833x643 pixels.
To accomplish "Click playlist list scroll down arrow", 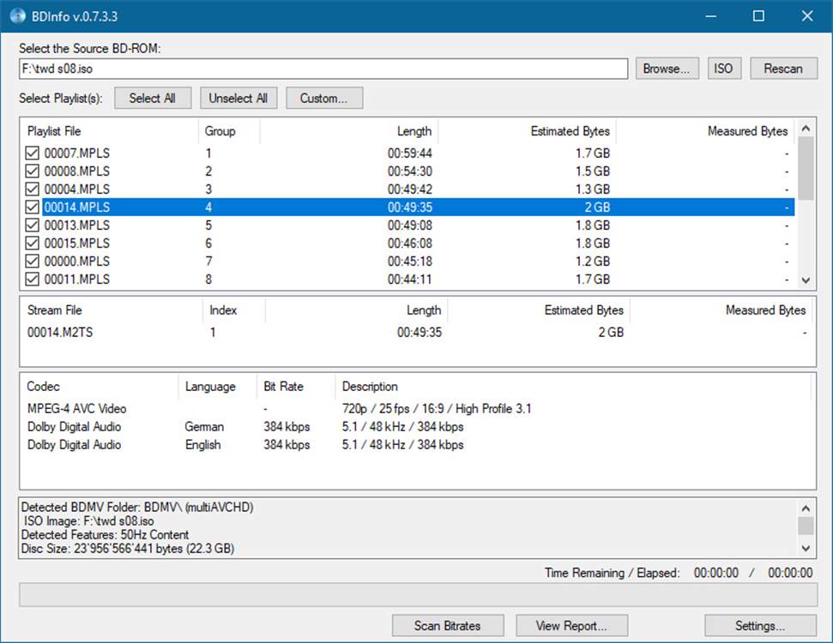I will (x=806, y=280).
